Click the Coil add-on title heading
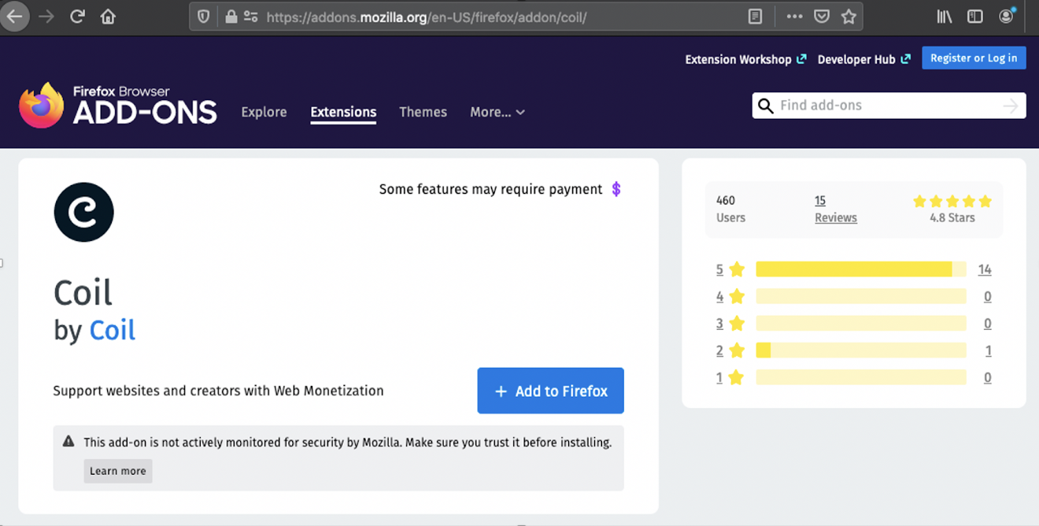Viewport: 1039px width, 526px height. coord(83,293)
